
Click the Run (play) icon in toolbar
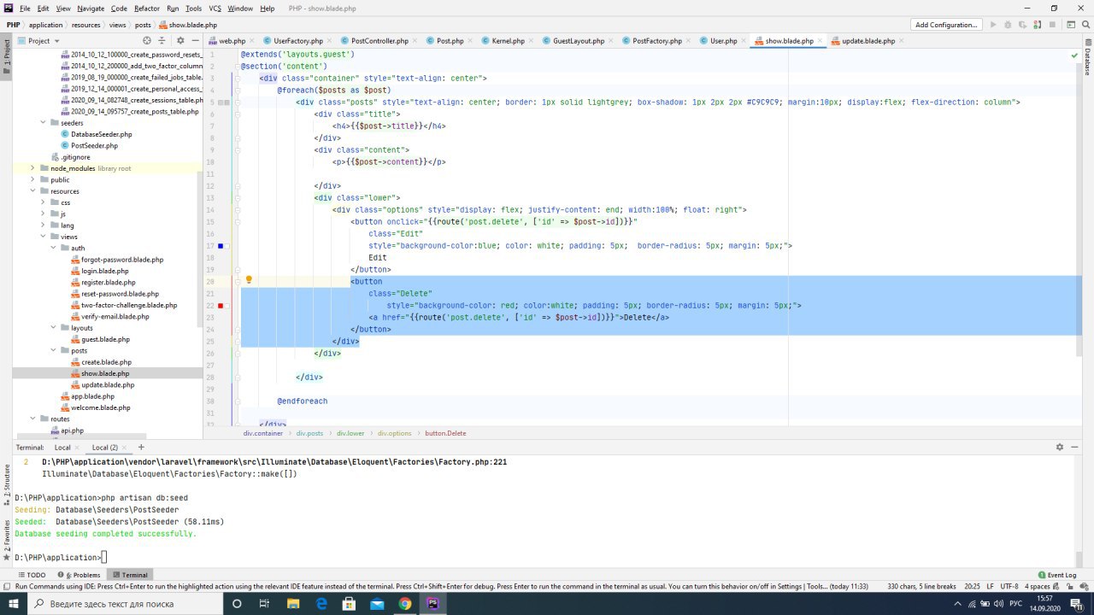[993, 25]
